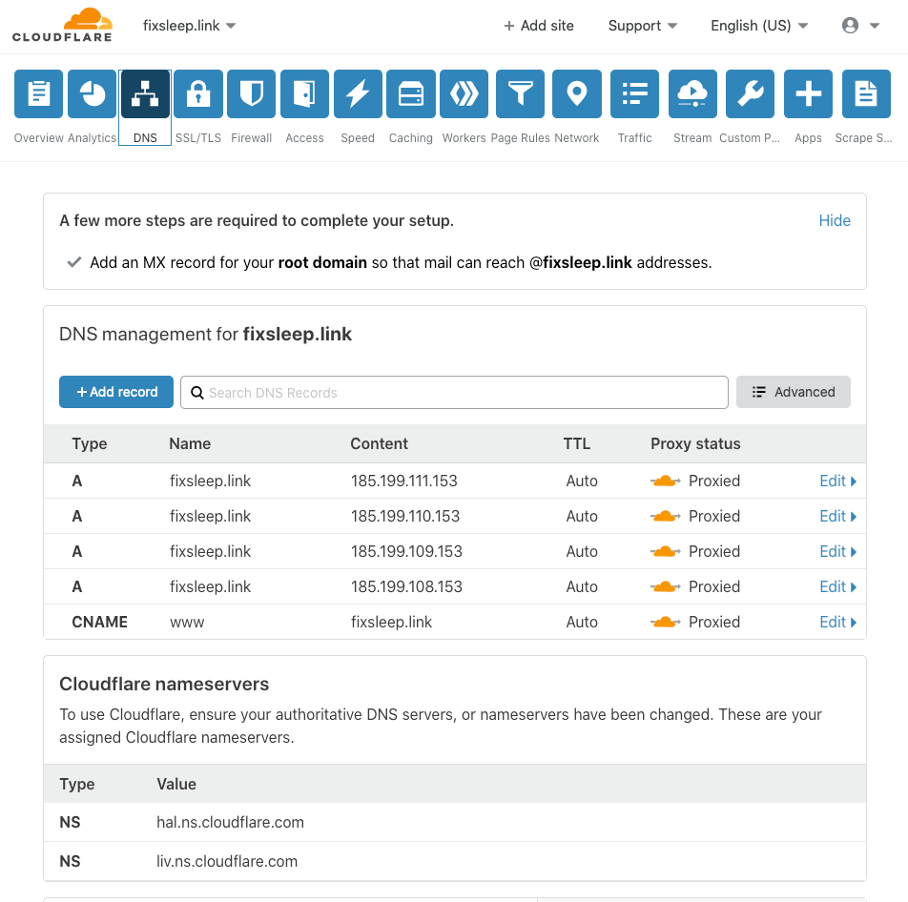
Task: Open the Workers icon
Action: pos(464,93)
